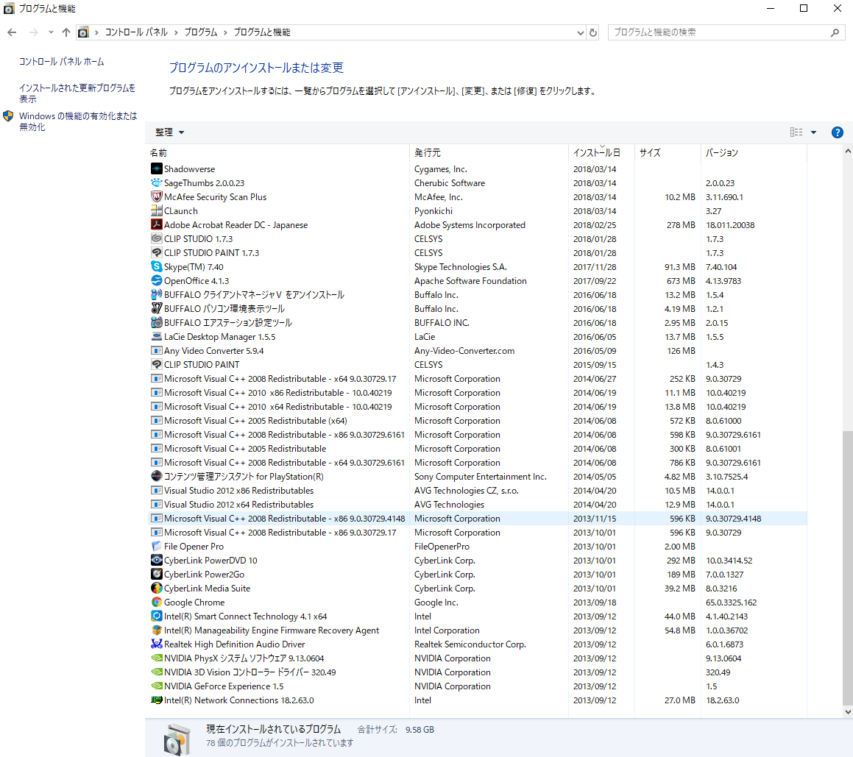
Task: Select the Shadowverse program icon
Action: click(x=156, y=169)
